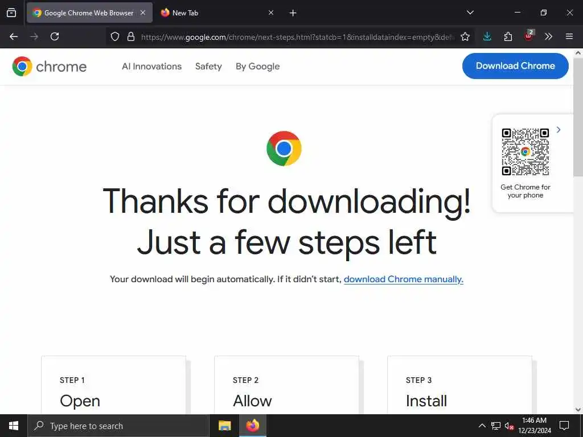The height and width of the screenshot is (437, 583).
Task: Click the forward navigation arrow
Action: coord(34,36)
